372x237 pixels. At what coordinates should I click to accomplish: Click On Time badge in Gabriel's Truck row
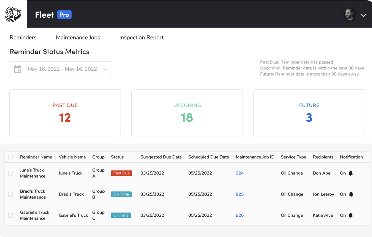(121, 215)
